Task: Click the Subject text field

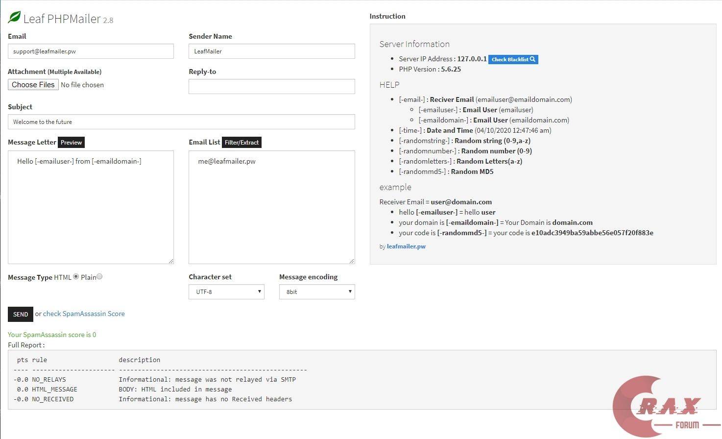Action: click(181, 122)
